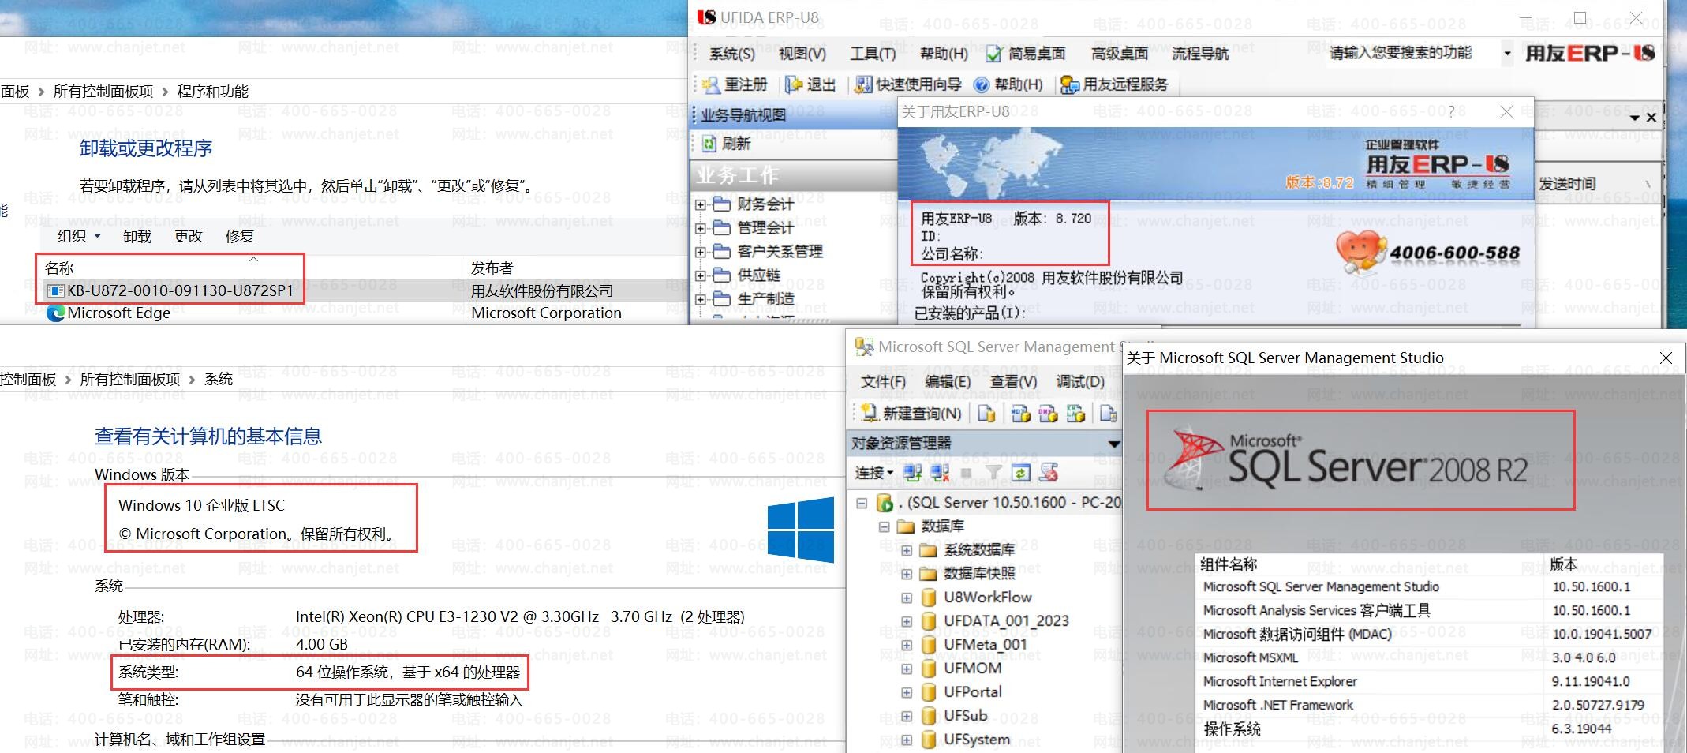Open the 系统(S) menu in ERP-U8

[731, 54]
